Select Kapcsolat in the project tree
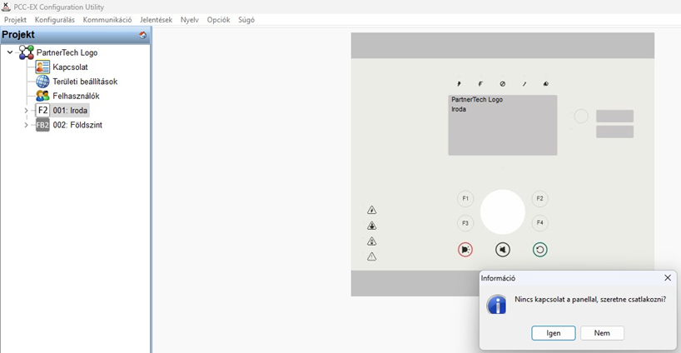This screenshot has height=353, width=681. pos(71,67)
